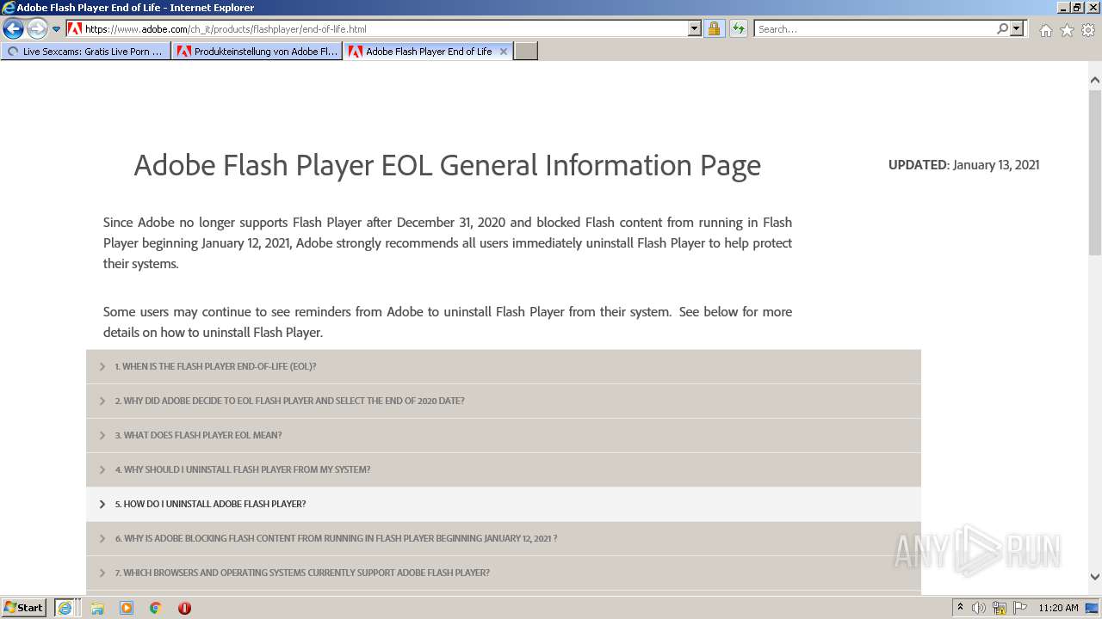Switch to Live Sexcams tab
This screenshot has width=1102, height=619.
[x=85, y=52]
